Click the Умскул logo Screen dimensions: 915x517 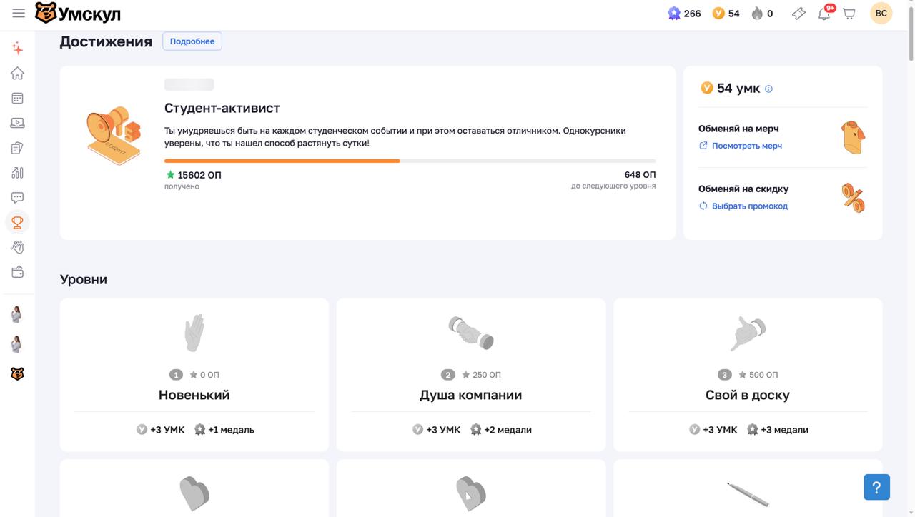(x=78, y=13)
